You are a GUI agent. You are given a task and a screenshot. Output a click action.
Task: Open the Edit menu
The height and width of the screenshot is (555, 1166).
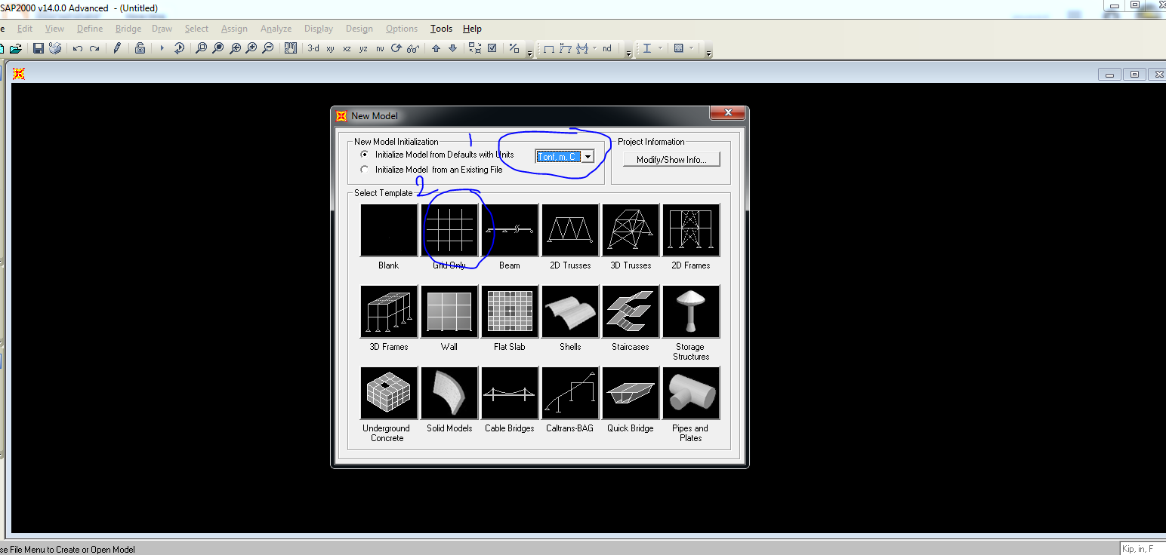click(x=25, y=29)
